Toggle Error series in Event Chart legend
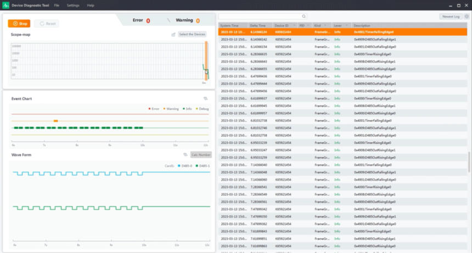Screen dimensions: 472x253 click(154, 109)
